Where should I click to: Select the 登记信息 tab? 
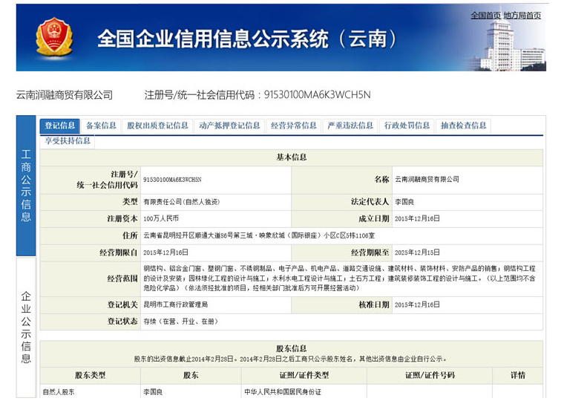(59, 125)
